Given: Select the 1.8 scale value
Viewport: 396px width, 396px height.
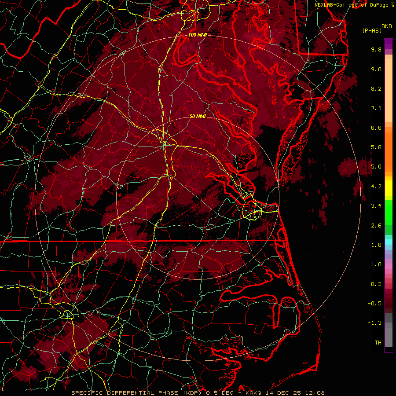Looking at the screenshot, I should pos(376,245).
